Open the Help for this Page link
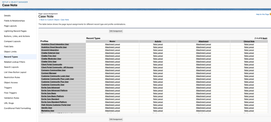Viewport: 271px width, 122px height. [262, 14]
